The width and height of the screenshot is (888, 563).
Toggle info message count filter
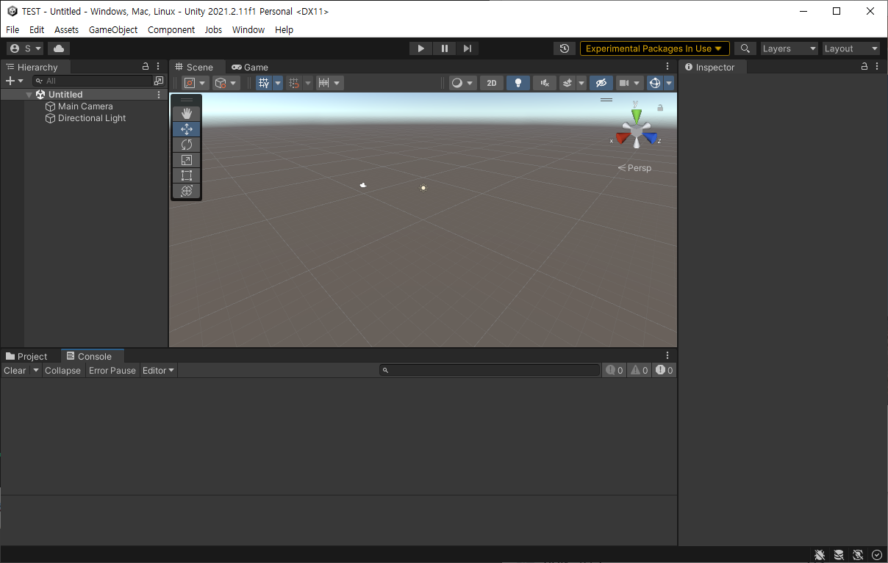coord(614,370)
